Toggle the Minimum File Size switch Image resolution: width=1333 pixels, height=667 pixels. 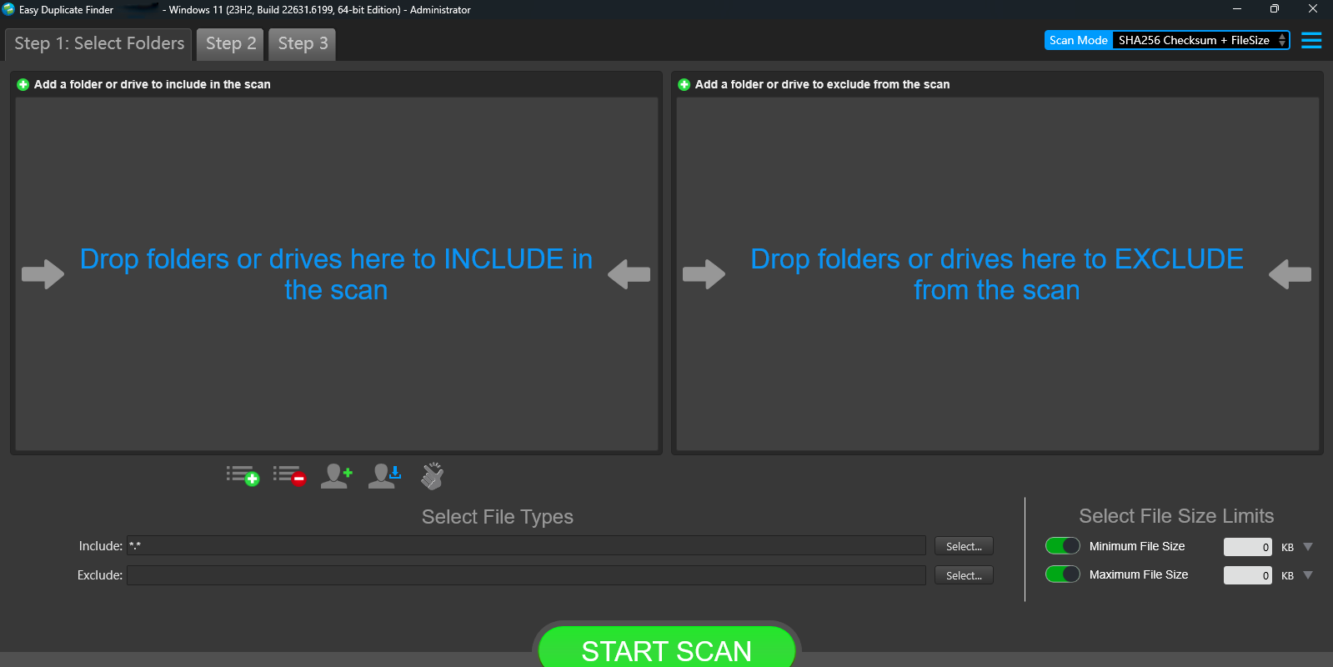tap(1062, 546)
